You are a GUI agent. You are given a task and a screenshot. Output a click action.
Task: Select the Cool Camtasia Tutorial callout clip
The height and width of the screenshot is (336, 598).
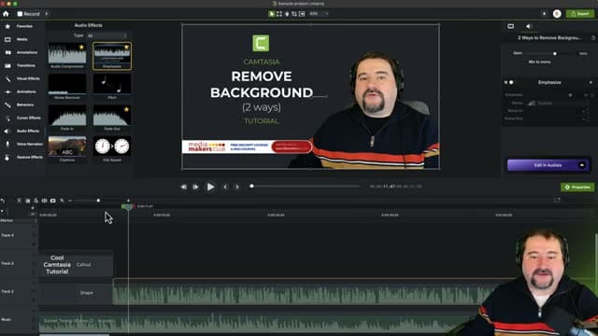77,264
